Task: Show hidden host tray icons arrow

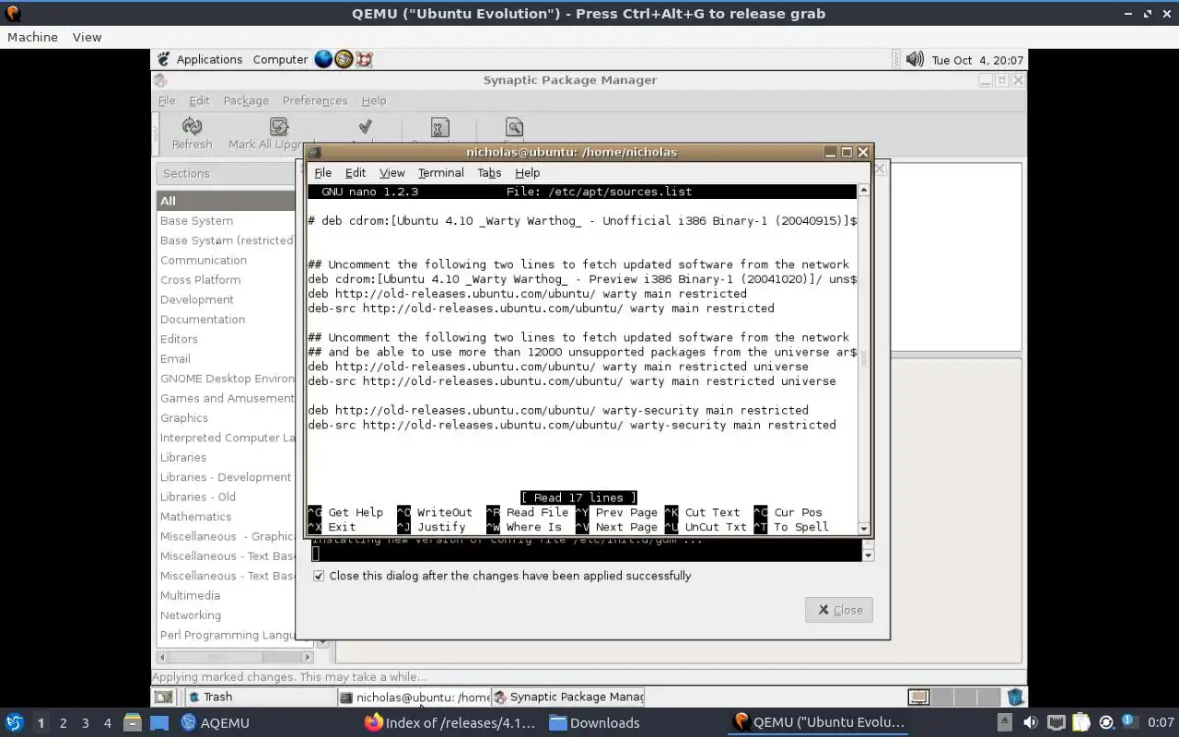Action: (x=1005, y=722)
